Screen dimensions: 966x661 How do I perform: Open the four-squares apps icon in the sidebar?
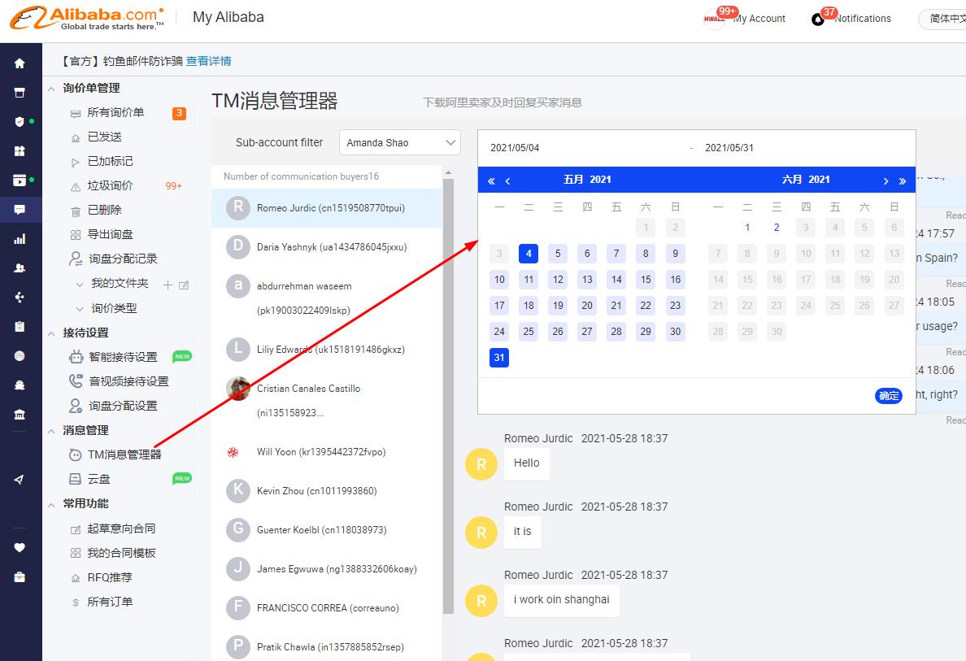[20, 151]
